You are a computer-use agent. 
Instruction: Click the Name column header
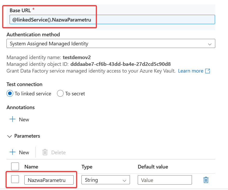tap(31, 167)
